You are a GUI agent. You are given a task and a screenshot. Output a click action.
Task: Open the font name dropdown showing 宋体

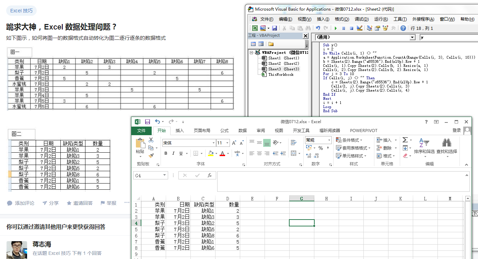point(213,143)
